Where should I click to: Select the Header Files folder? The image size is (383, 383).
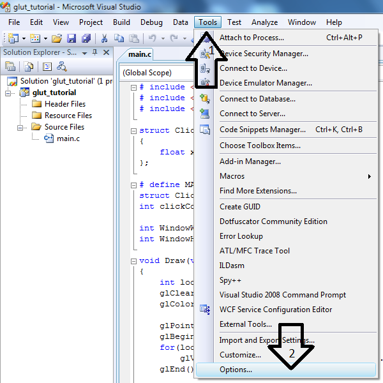pyautogui.click(x=65, y=104)
